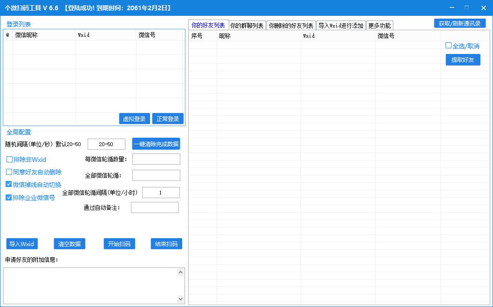This screenshot has height=307, width=493.
Task: Click the 虚拟登录 button
Action: tap(134, 119)
